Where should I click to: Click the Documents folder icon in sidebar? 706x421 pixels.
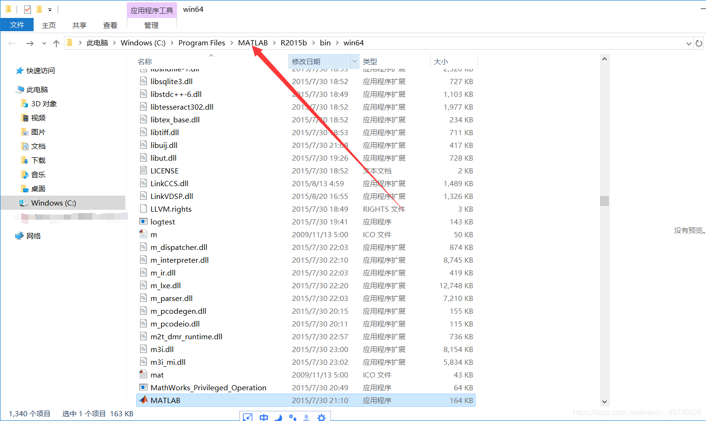point(25,146)
